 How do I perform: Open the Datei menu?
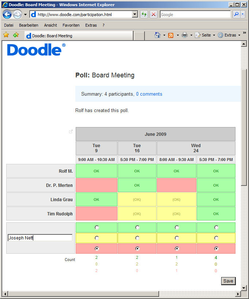click(x=9, y=25)
